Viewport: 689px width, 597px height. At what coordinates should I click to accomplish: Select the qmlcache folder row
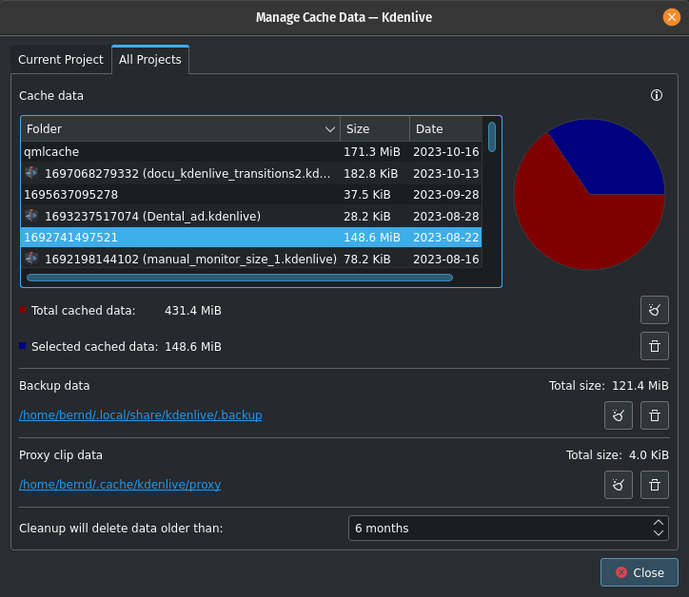click(x=251, y=152)
